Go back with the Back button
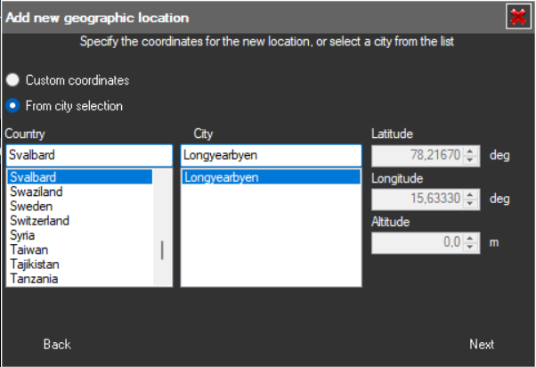 (x=57, y=344)
